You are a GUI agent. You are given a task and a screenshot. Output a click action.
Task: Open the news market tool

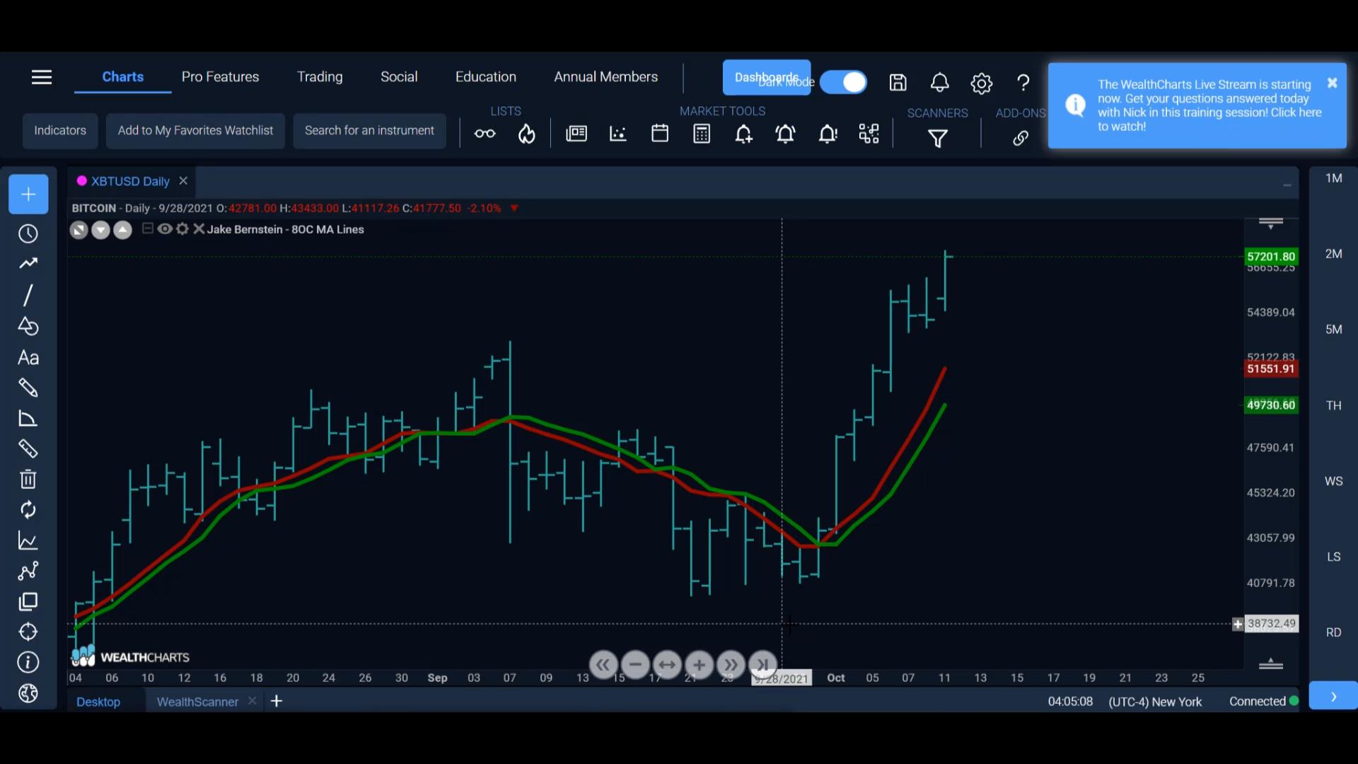576,134
